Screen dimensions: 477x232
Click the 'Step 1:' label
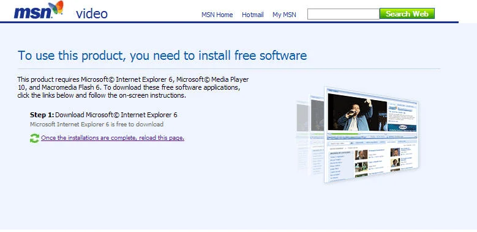(42, 115)
